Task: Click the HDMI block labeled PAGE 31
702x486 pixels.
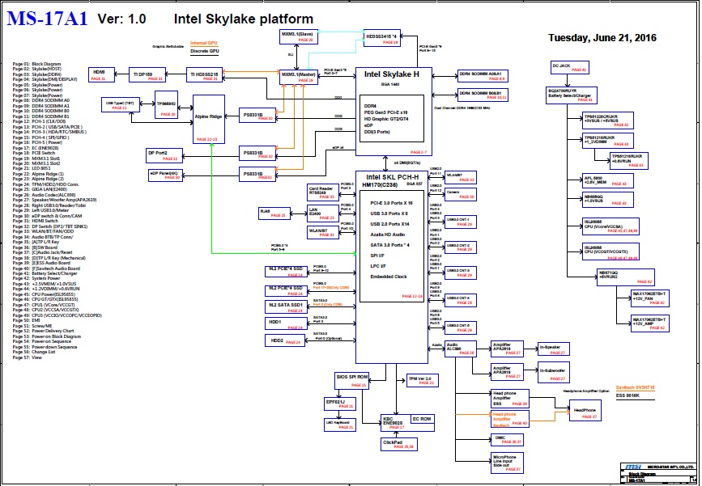Action: coord(102,74)
